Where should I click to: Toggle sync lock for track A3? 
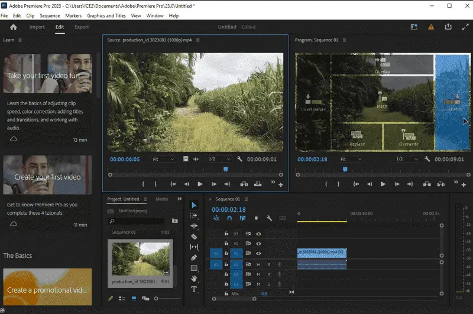(x=248, y=284)
